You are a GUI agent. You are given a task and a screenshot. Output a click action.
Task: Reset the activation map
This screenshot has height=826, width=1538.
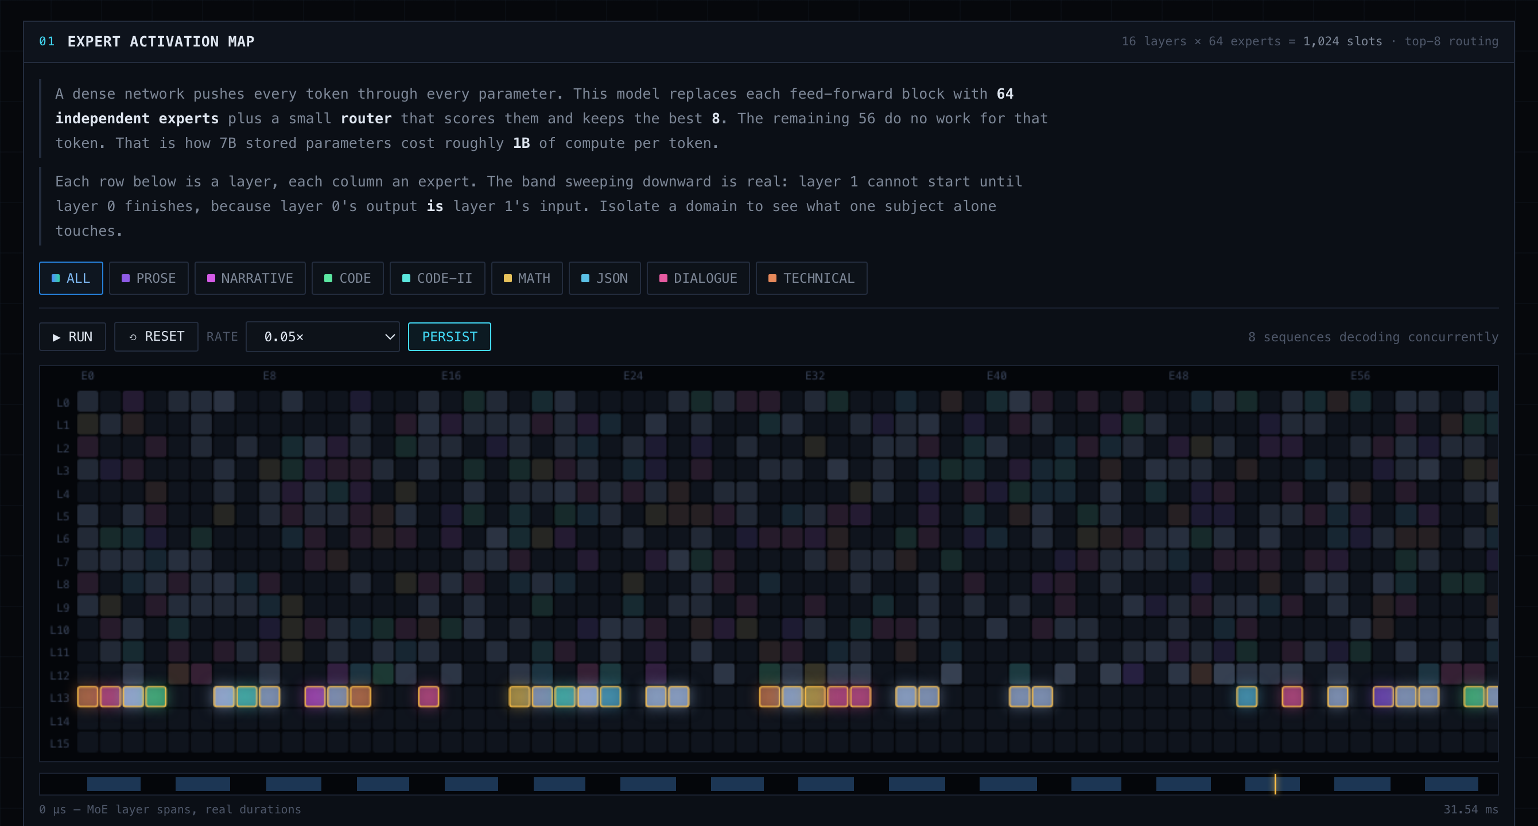pos(157,337)
